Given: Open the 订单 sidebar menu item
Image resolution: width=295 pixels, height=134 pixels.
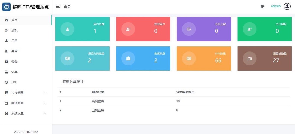Looking at the screenshot, I should click(26, 72).
